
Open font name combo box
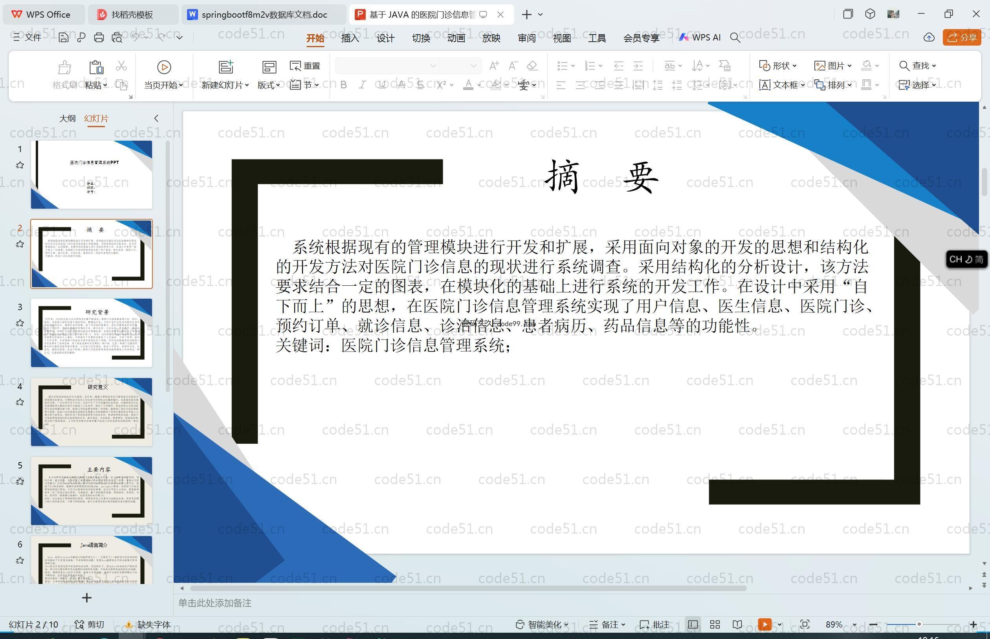coord(387,66)
